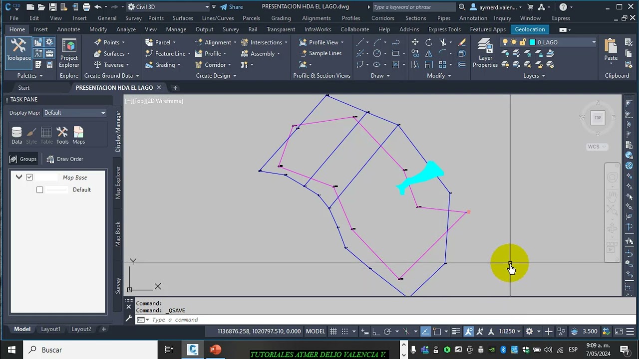Select the Hatch draw tool
The height and width of the screenshot is (359, 639).
396,65
